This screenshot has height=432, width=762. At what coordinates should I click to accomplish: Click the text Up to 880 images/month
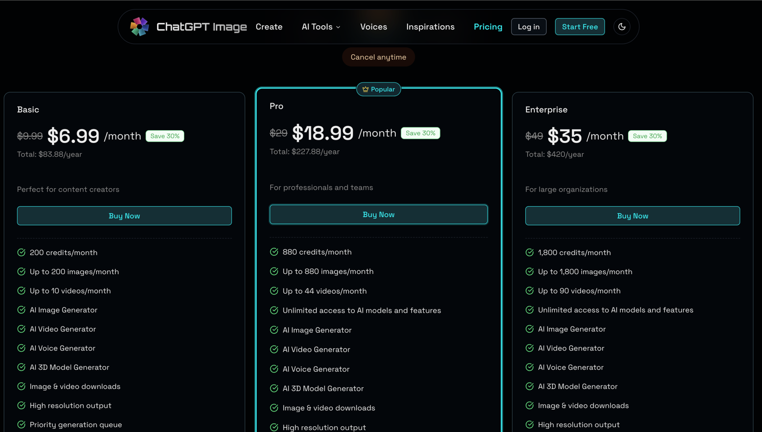[x=328, y=271]
